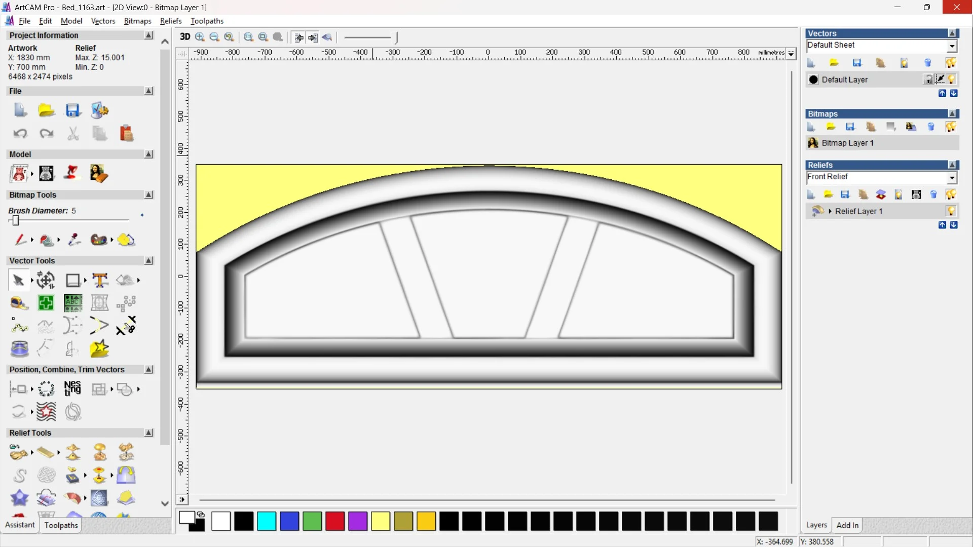The width and height of the screenshot is (973, 547).
Task: Toggle Default Layer lock icon
Action: tap(928, 80)
